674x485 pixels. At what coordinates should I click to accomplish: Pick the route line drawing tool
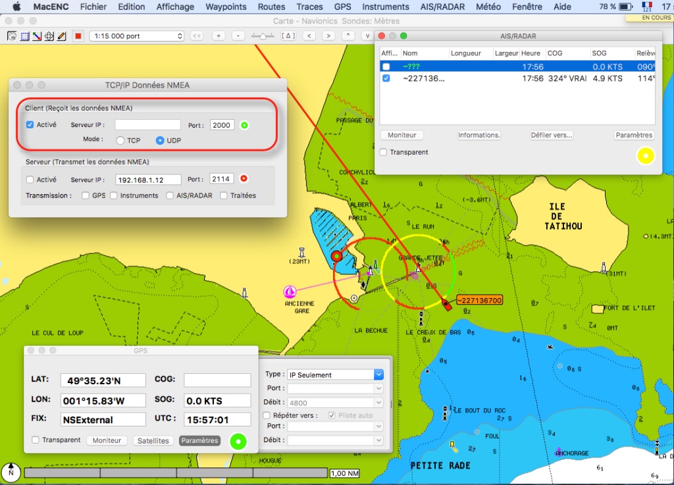(x=37, y=36)
